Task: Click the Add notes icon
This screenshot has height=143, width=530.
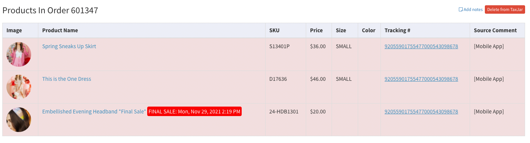Action: pos(461,9)
